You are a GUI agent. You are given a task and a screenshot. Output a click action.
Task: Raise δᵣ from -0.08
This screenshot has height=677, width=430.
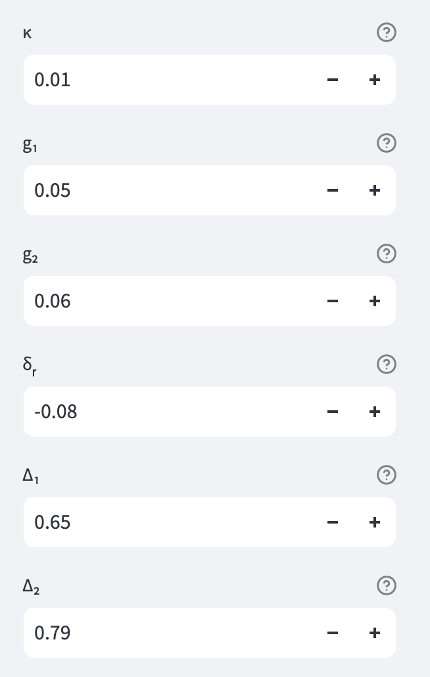[374, 412]
